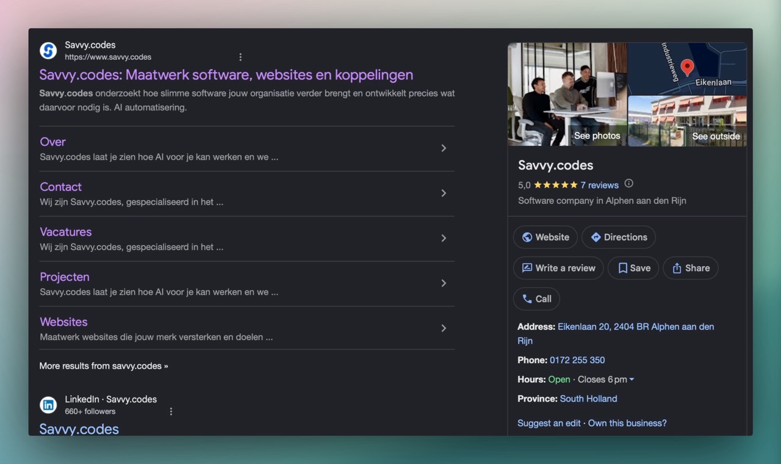Click More results from savvy.codes
The height and width of the screenshot is (464, 781).
click(x=104, y=366)
